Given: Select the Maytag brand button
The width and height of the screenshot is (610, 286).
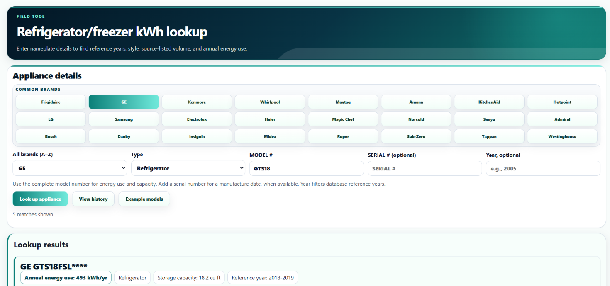Looking at the screenshot, I should point(343,102).
